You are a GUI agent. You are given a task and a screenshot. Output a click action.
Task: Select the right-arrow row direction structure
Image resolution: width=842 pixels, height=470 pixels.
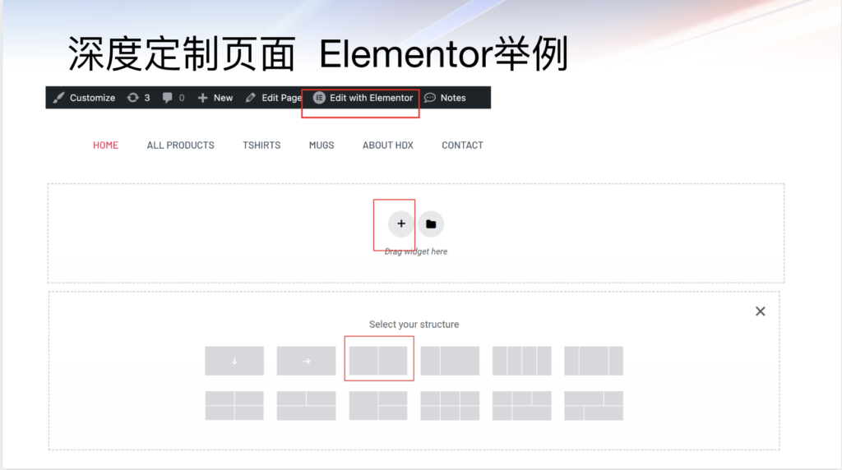tap(306, 361)
